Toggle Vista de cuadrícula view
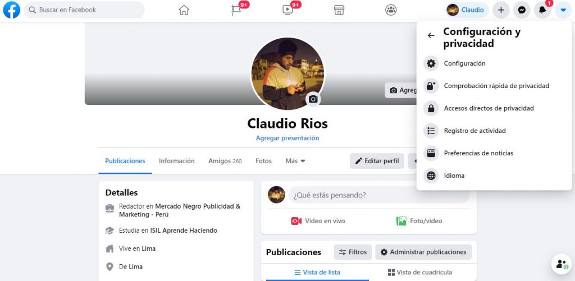Image resolution: width=575 pixels, height=281 pixels. tap(419, 272)
